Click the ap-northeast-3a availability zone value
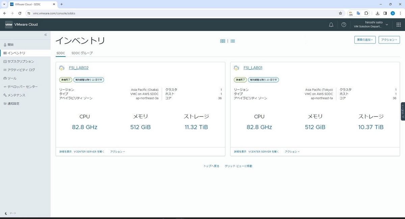Image resolution: width=405 pixels, height=219 pixels. (x=147, y=98)
